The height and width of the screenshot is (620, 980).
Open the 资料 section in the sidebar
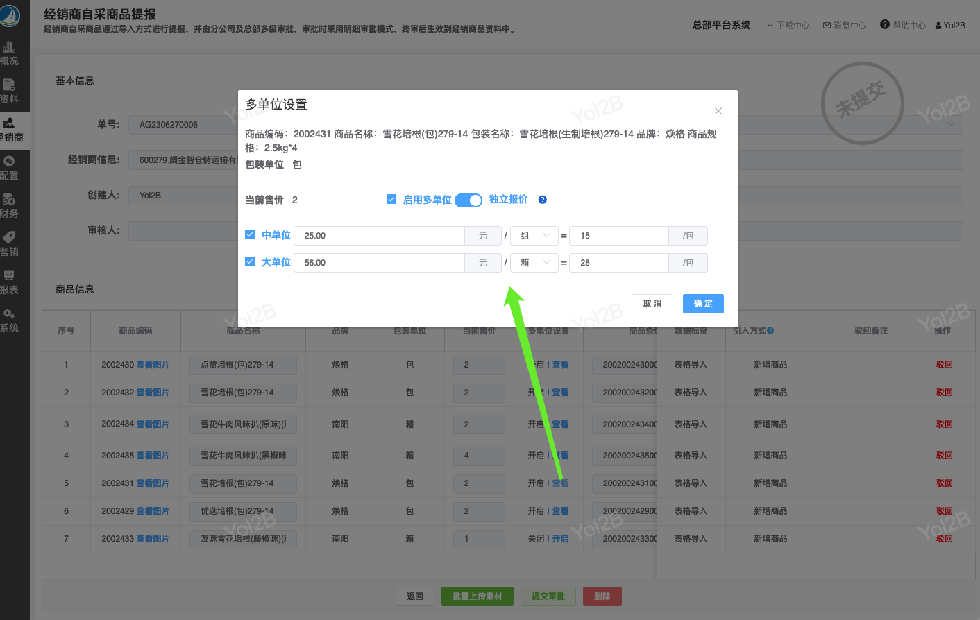point(10,92)
